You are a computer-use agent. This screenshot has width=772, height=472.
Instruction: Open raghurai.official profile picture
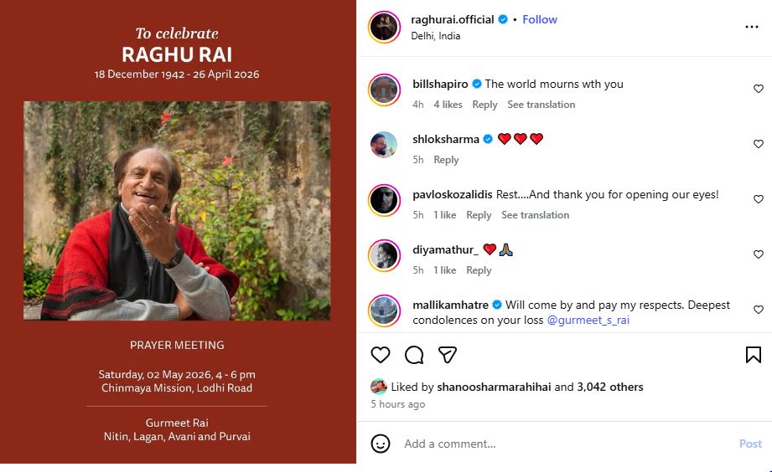pyautogui.click(x=384, y=27)
